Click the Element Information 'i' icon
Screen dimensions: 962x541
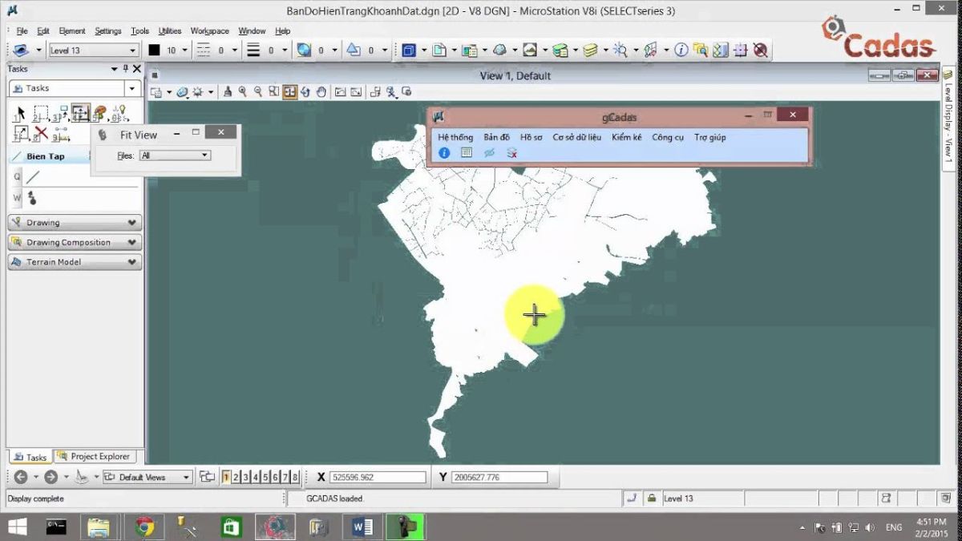click(681, 50)
